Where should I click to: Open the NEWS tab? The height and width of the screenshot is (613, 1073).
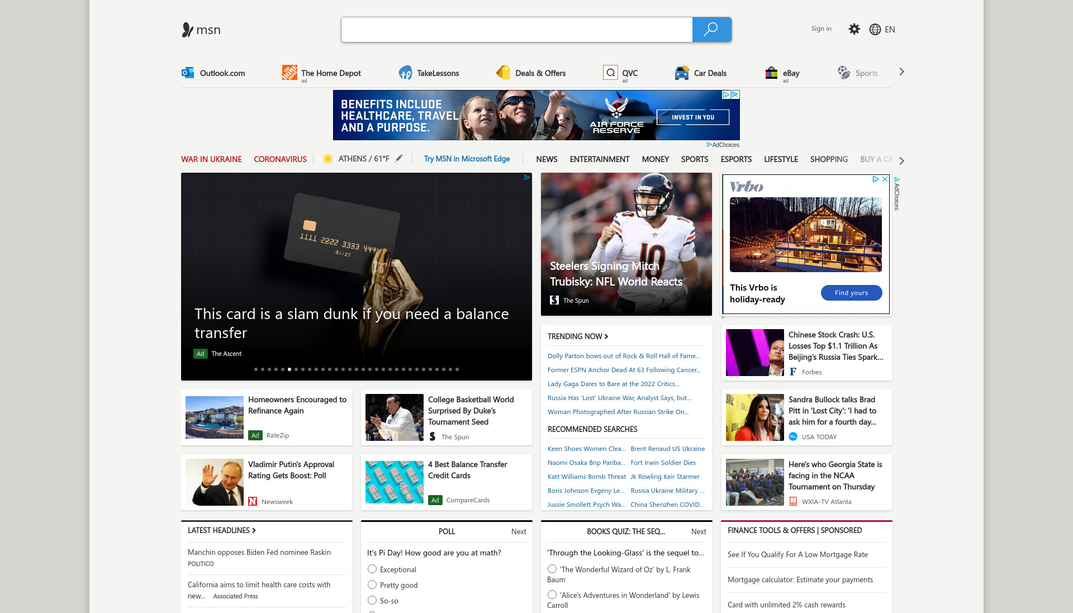pyautogui.click(x=547, y=159)
